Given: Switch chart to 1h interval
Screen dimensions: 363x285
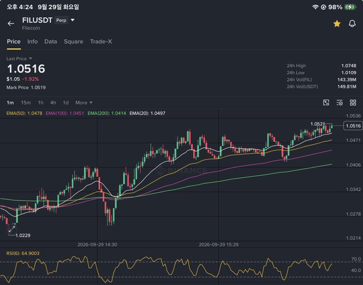Looking at the screenshot, I should (41, 102).
